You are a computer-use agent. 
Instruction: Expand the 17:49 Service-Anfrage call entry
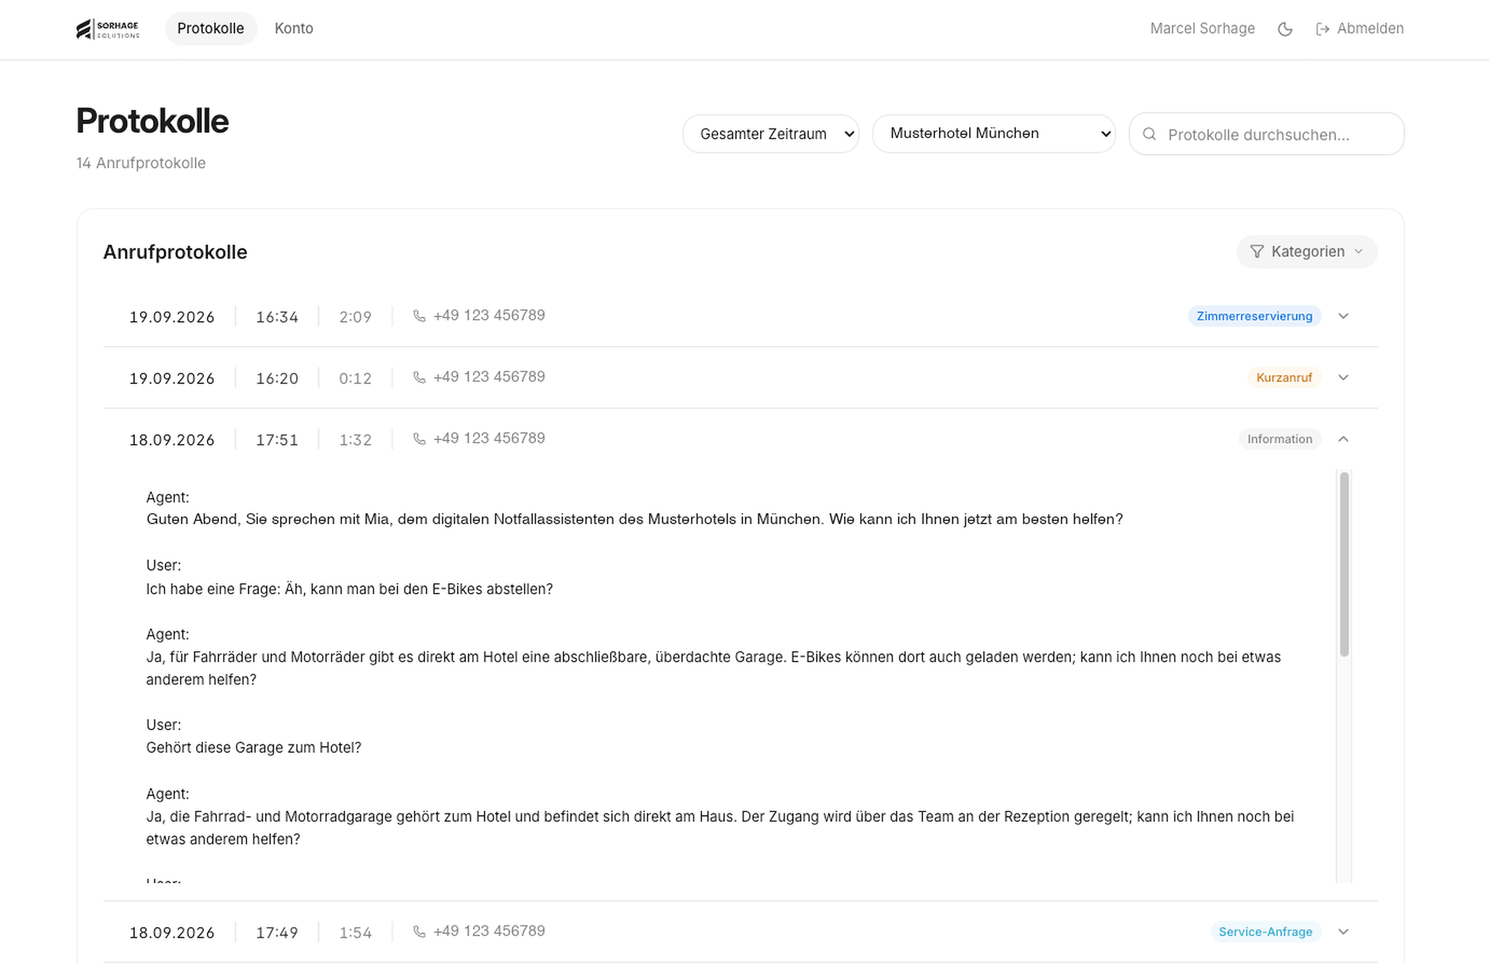[1343, 932]
